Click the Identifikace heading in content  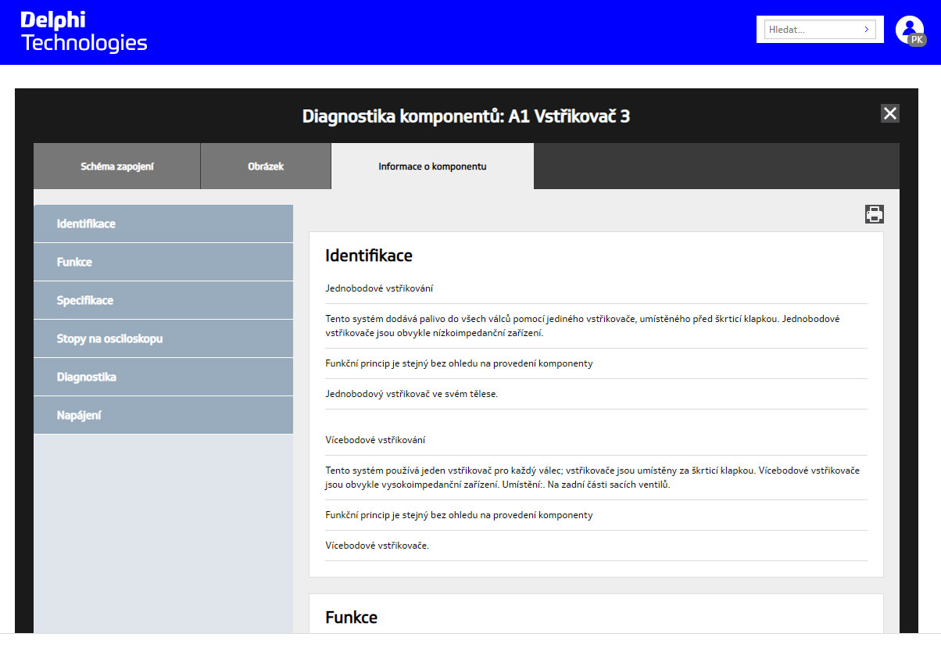pos(369,256)
